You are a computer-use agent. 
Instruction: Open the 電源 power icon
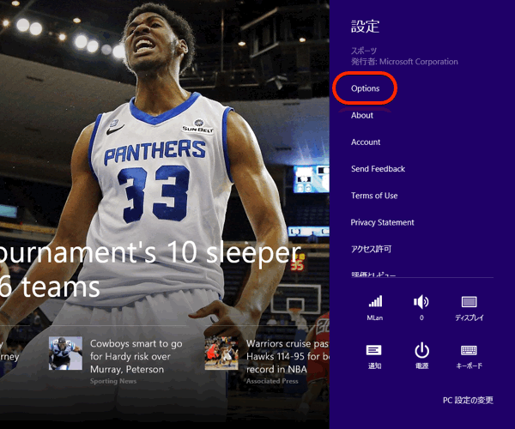point(421,351)
